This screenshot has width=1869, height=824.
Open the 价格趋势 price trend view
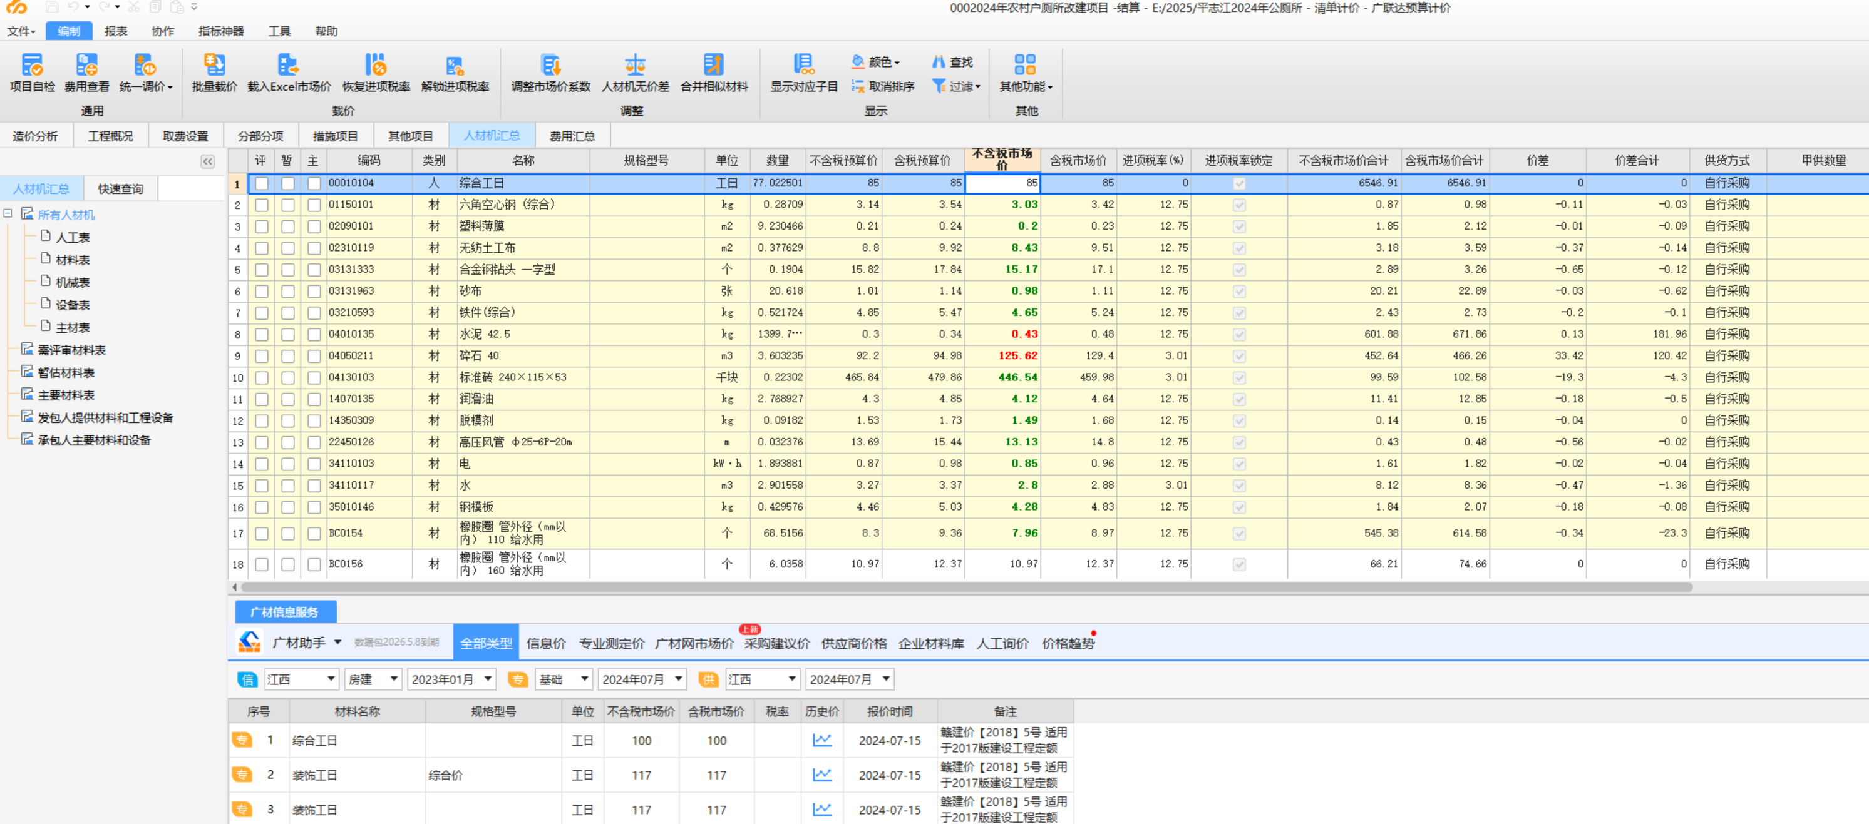tap(1068, 643)
